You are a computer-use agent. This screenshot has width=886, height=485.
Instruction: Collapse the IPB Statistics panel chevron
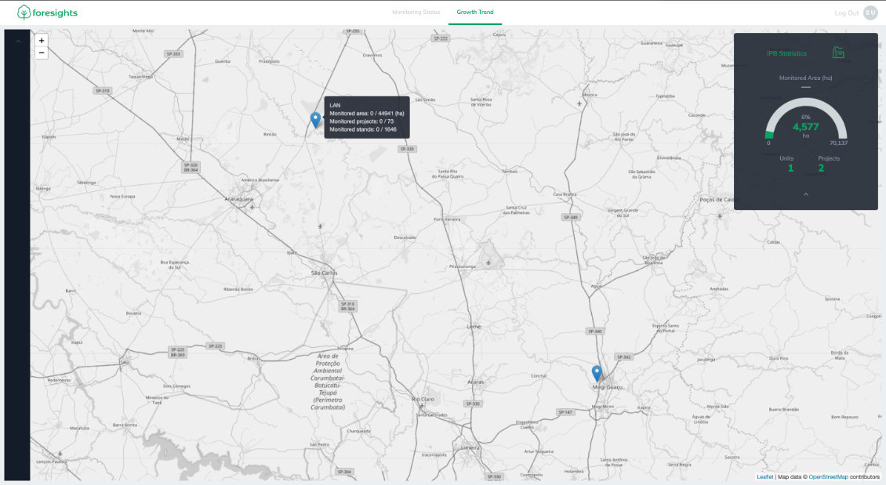806,194
